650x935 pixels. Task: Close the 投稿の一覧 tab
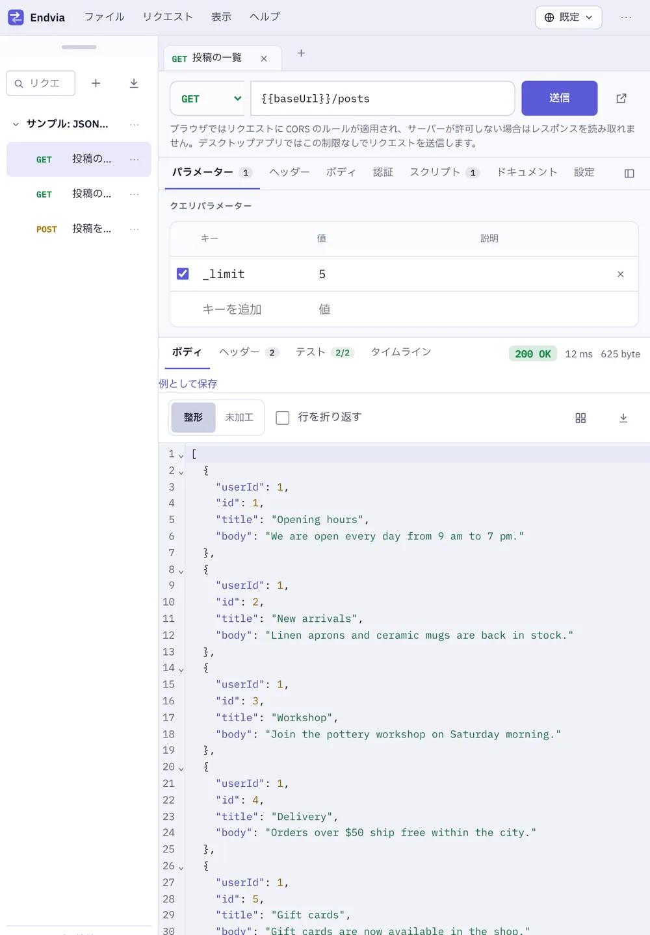click(x=264, y=58)
